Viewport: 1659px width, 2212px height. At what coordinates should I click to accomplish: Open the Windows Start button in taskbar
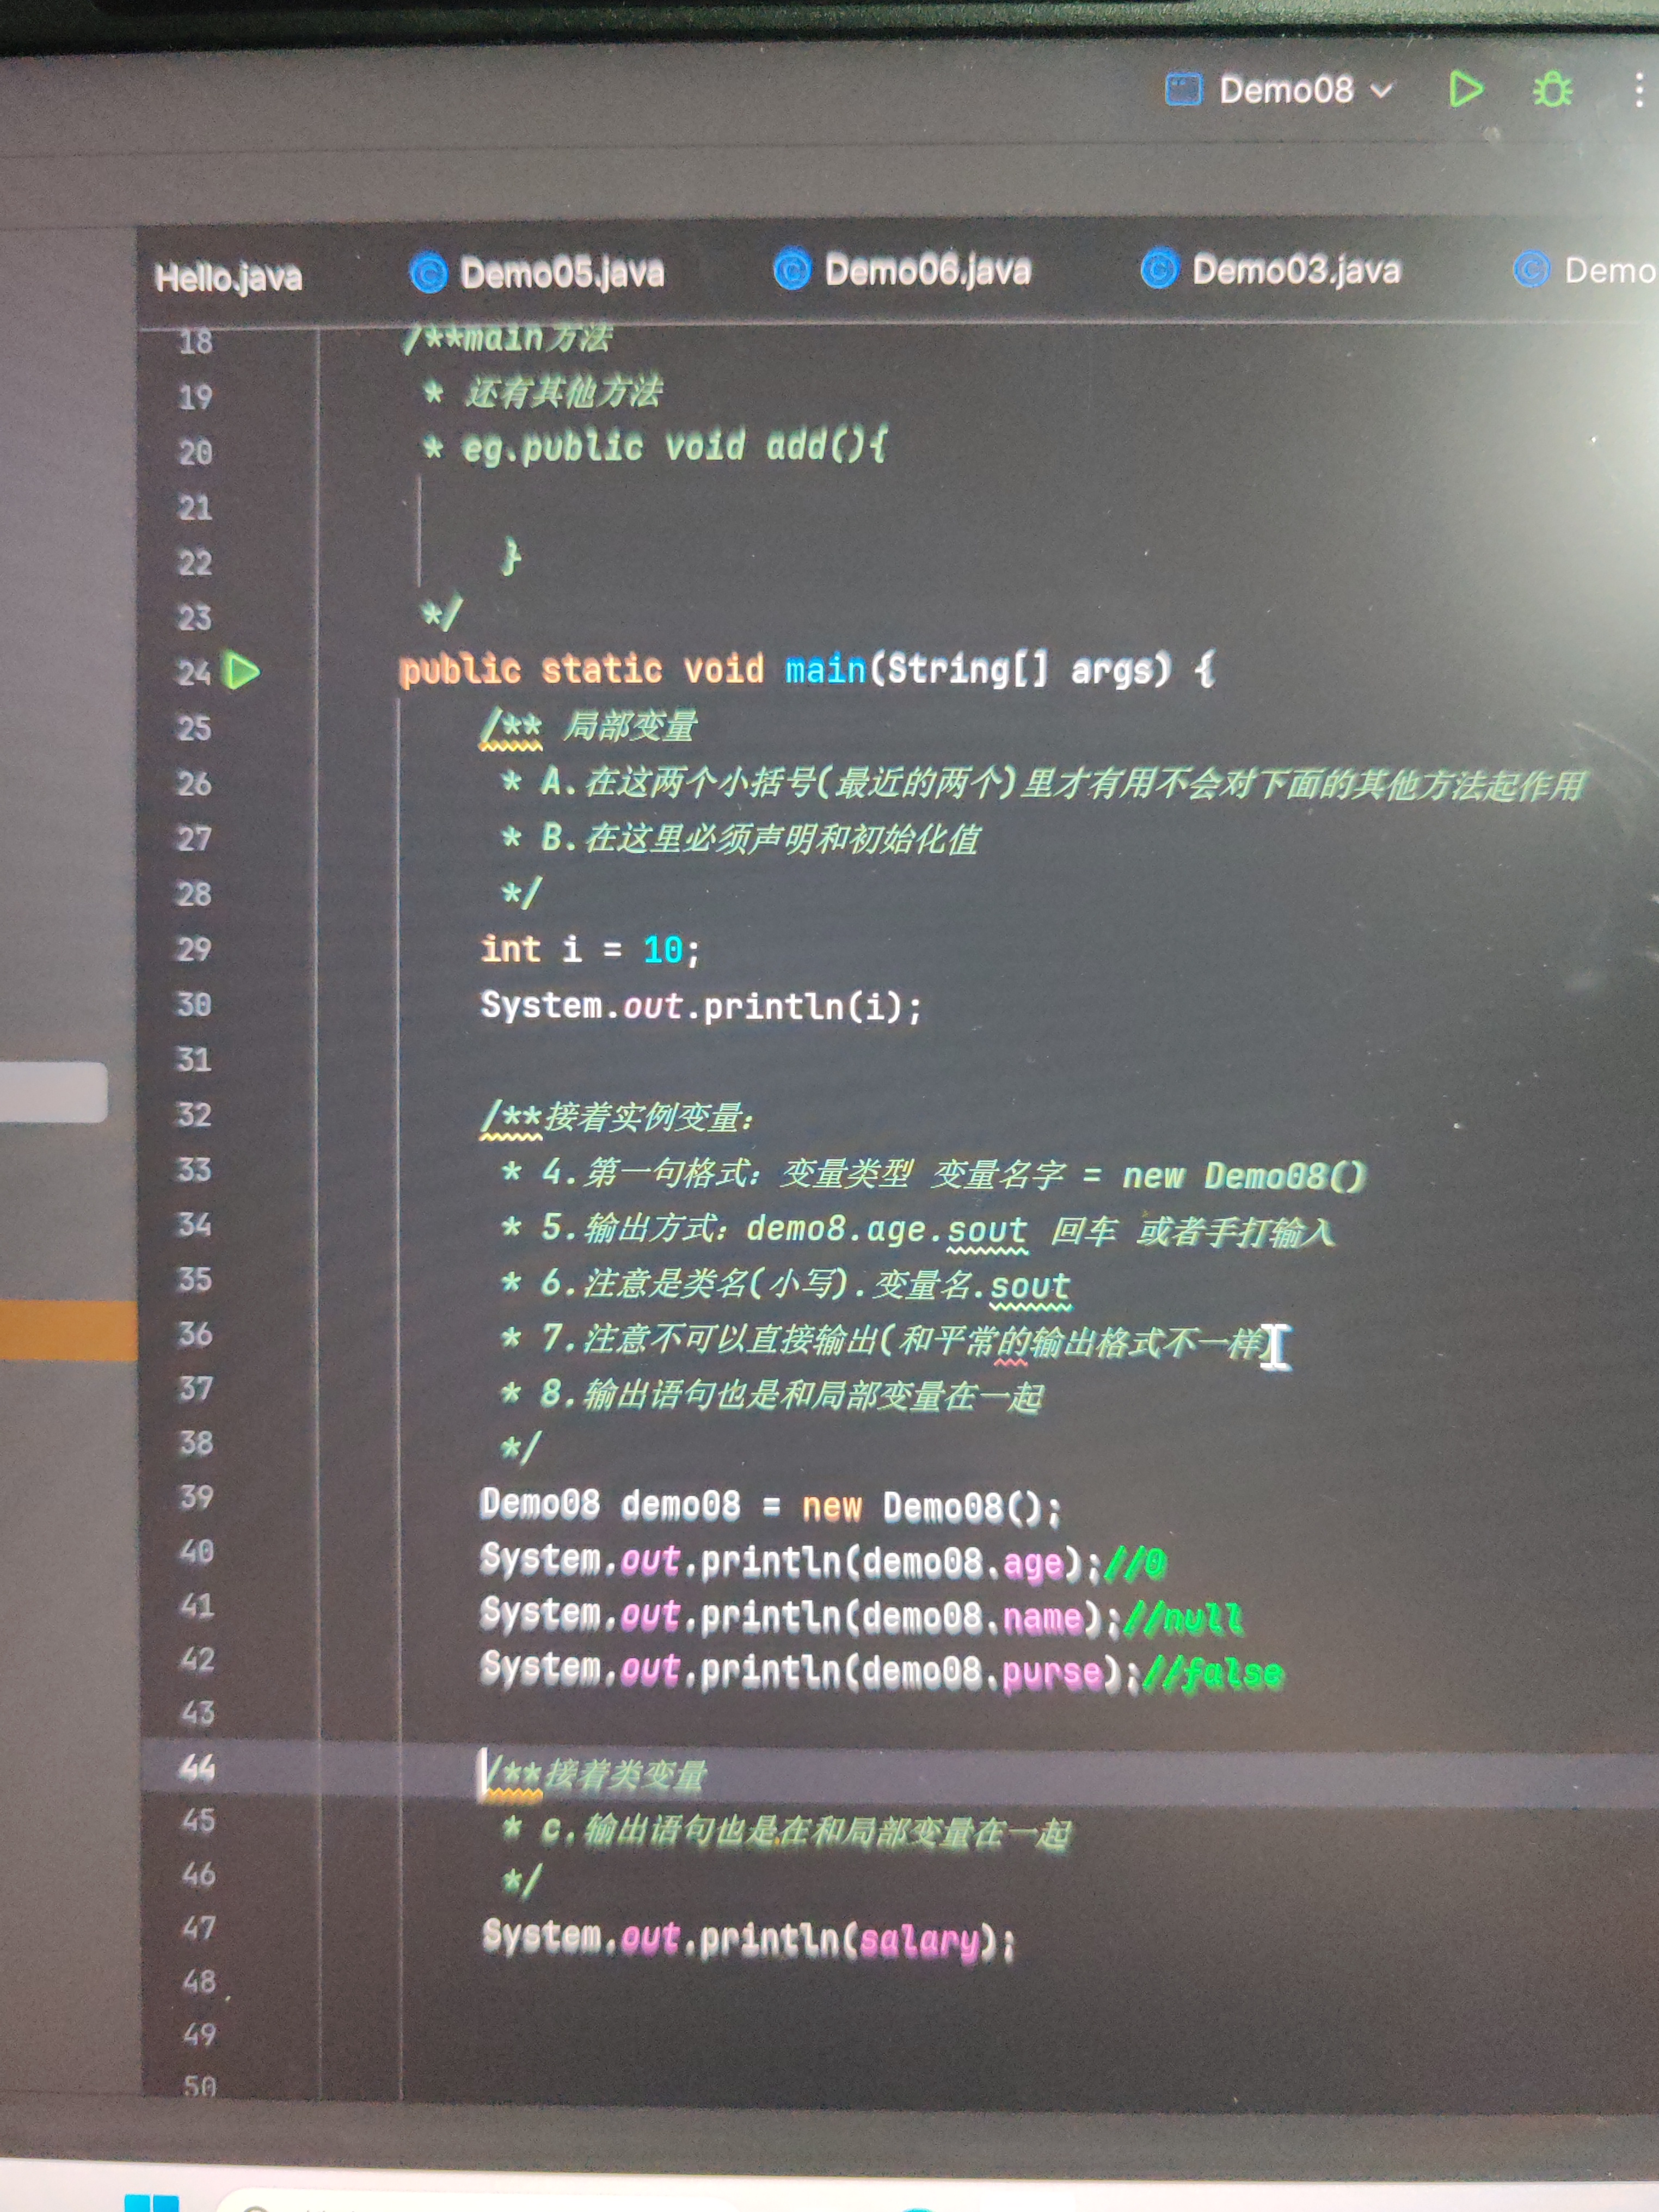pyautogui.click(x=151, y=2202)
